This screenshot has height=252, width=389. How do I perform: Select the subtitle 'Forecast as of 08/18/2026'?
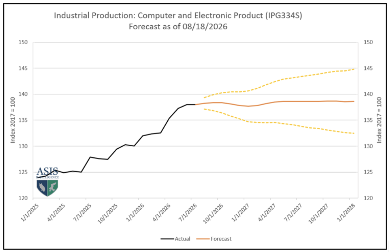tap(178, 26)
